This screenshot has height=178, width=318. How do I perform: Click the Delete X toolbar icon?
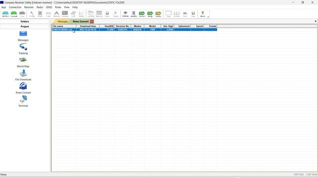[116, 14]
